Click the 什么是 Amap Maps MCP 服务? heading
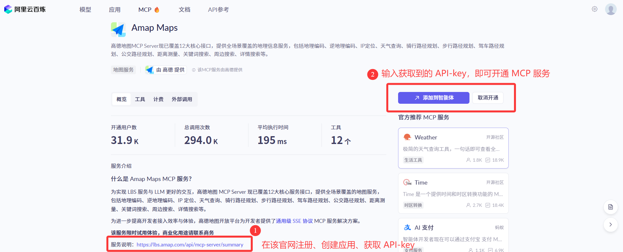The width and height of the screenshot is (623, 252). pos(151,179)
